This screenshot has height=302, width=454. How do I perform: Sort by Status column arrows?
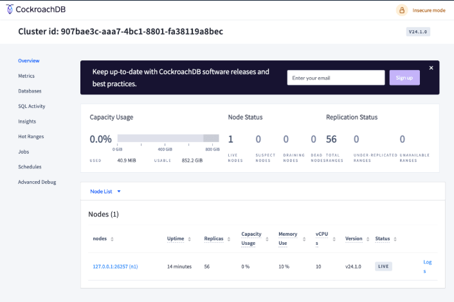click(395, 239)
